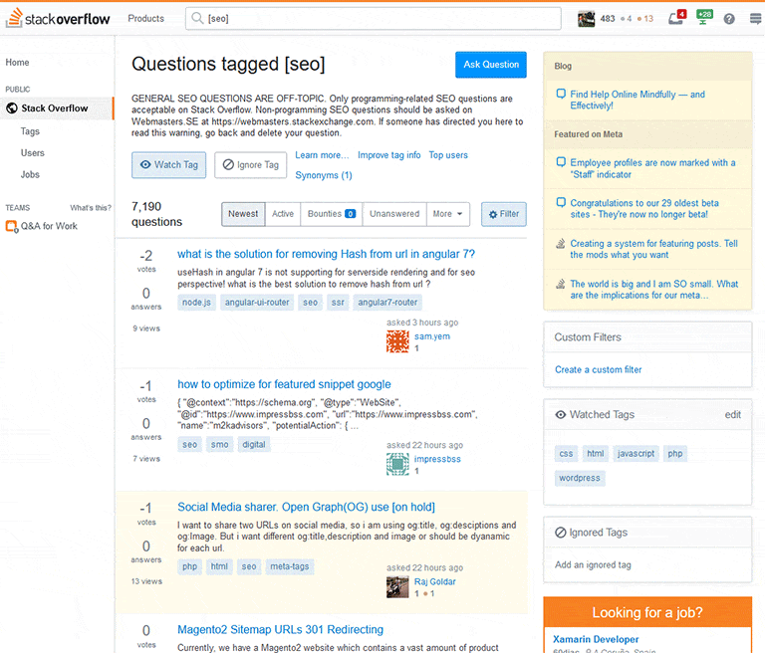Click 'Create a custom filter' link
Image resolution: width=765 pixels, height=653 pixels.
(x=598, y=369)
